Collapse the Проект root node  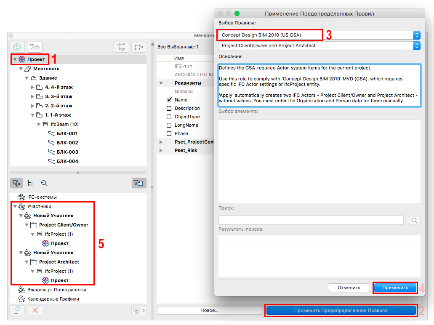pyautogui.click(x=15, y=59)
